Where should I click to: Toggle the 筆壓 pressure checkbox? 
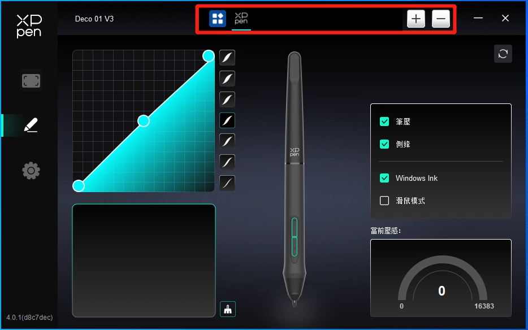pos(384,121)
